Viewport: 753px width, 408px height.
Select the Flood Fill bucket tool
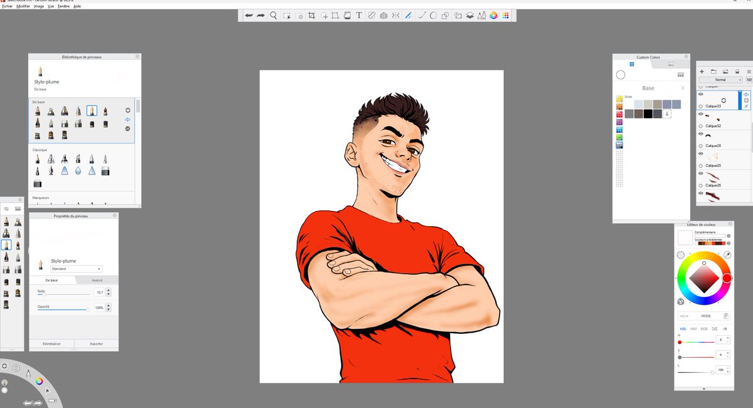click(347, 16)
